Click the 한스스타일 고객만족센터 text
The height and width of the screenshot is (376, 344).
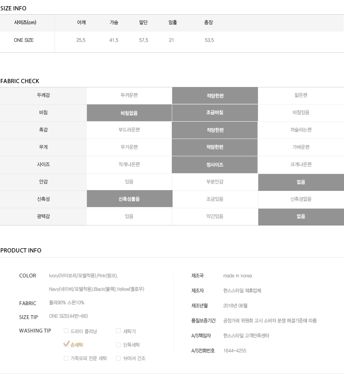click(246, 336)
